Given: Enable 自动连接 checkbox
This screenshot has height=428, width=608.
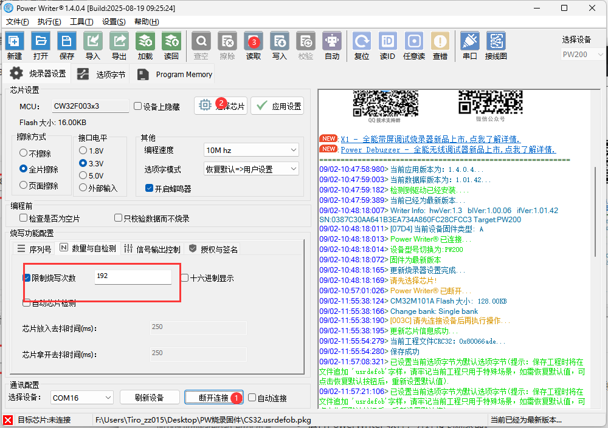Looking at the screenshot, I should 252,398.
